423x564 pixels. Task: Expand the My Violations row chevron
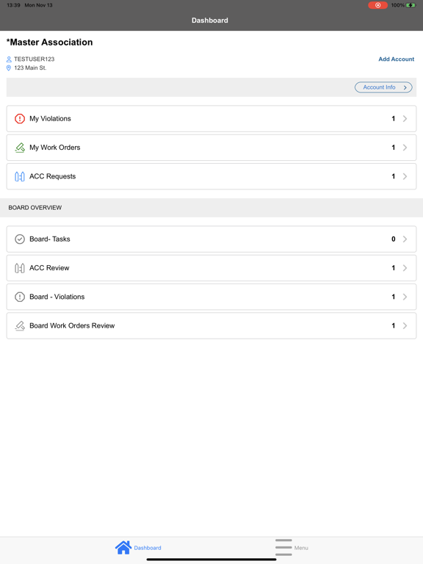[405, 119]
